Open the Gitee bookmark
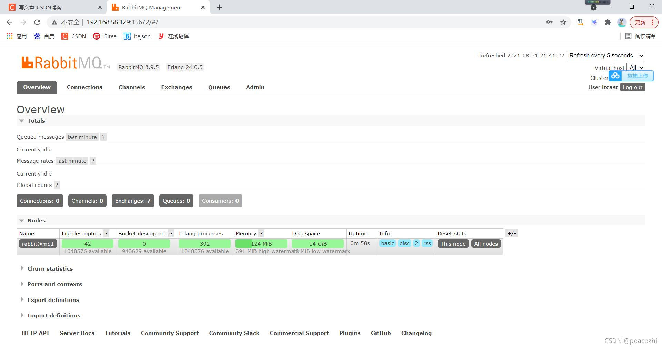The width and height of the screenshot is (662, 348). click(105, 36)
